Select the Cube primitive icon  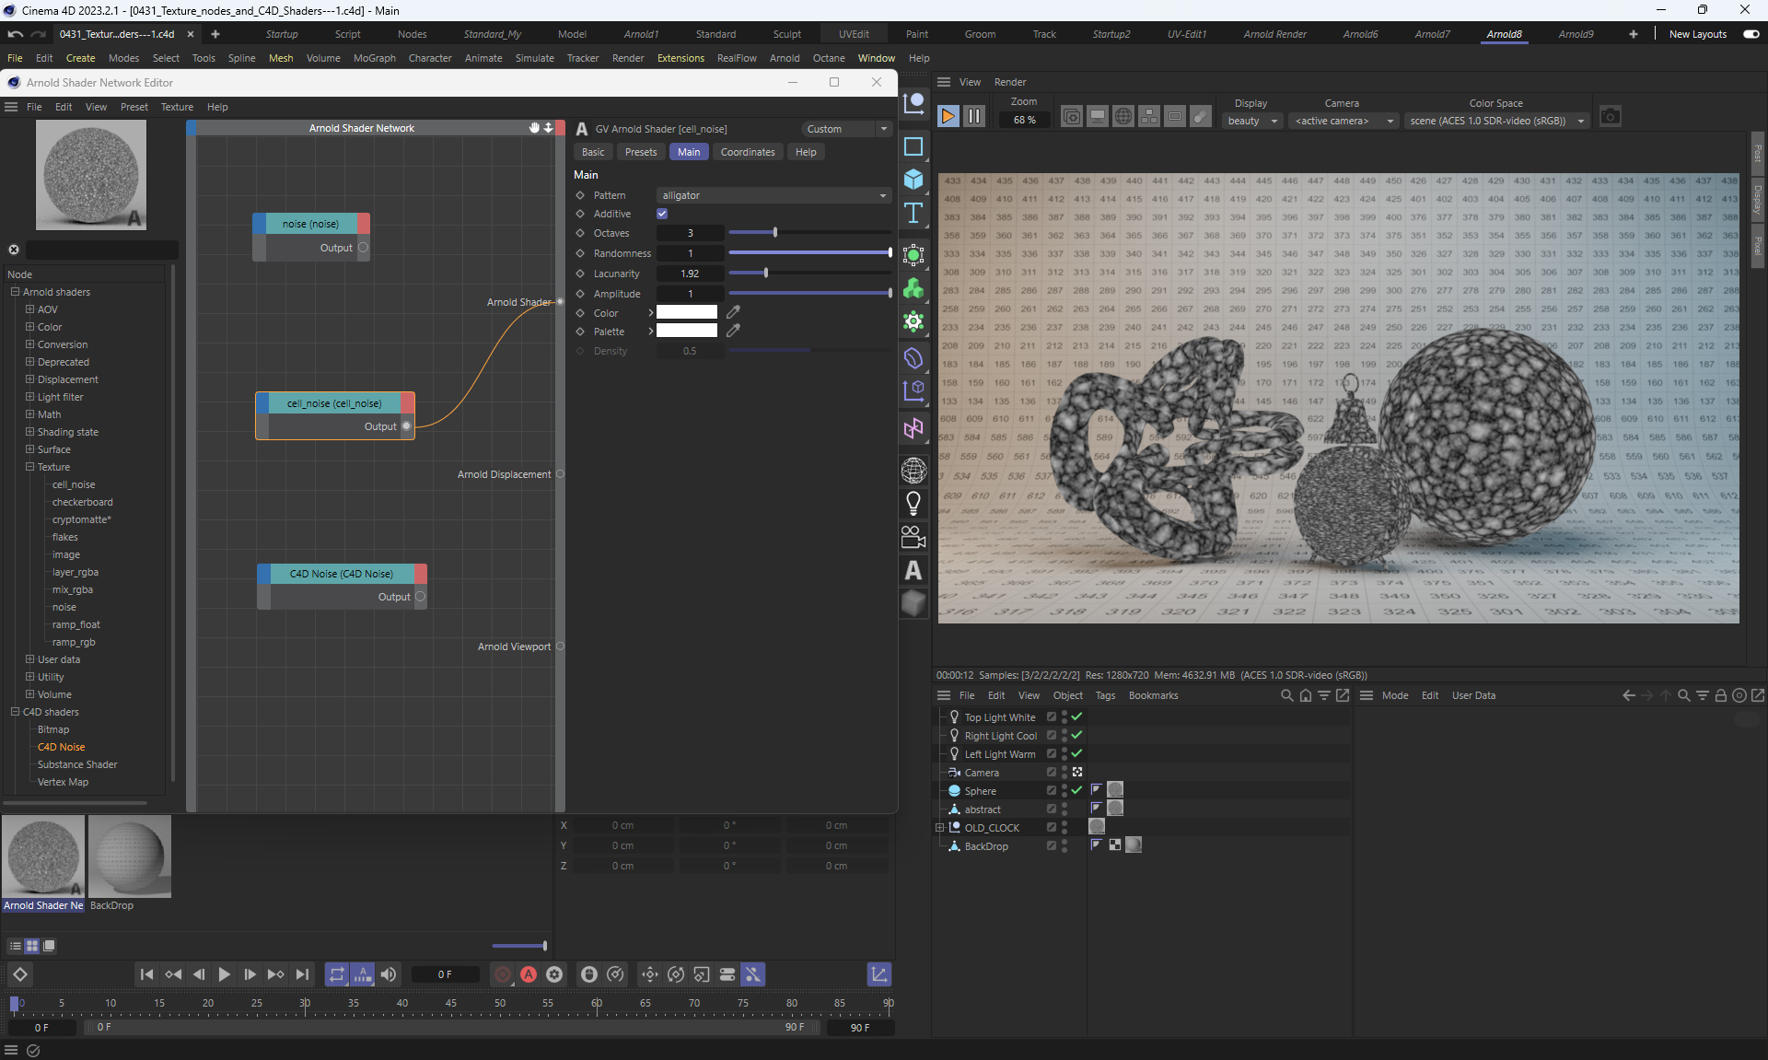coord(913,179)
